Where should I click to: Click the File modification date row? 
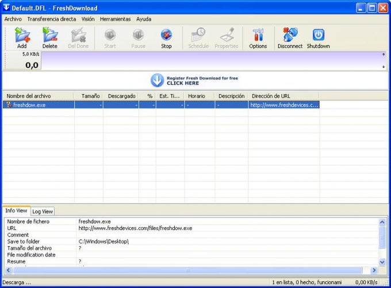pos(191,255)
